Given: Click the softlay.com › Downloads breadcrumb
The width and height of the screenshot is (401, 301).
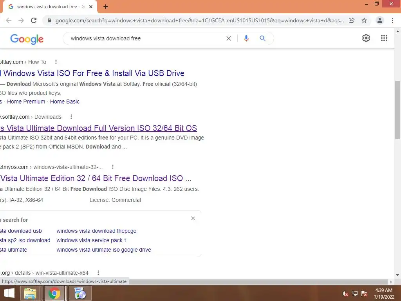Looking at the screenshot, I should click(31, 117).
